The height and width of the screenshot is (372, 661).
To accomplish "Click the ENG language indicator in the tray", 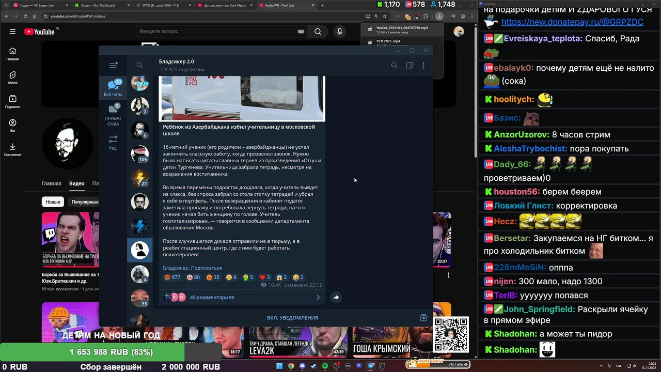I will 619,366.
